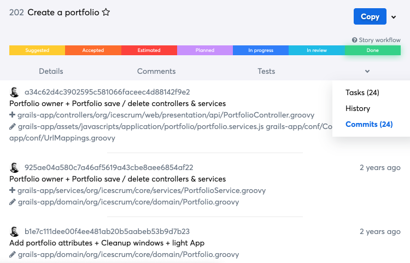Open the Story workflow link
The image size is (410, 263).
379,40
